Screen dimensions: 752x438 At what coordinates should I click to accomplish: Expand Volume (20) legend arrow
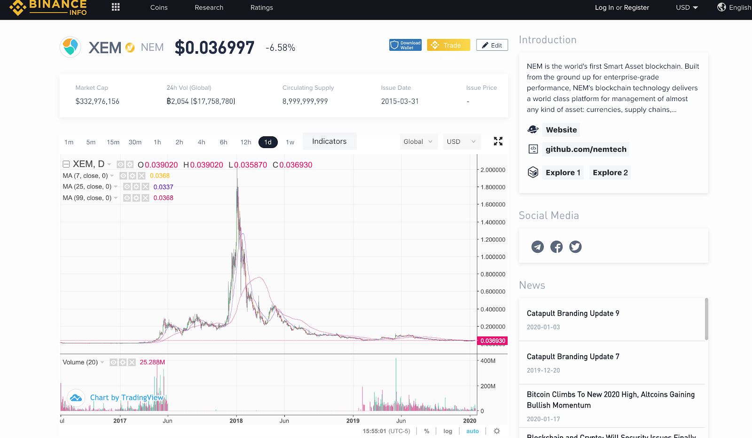click(x=102, y=362)
